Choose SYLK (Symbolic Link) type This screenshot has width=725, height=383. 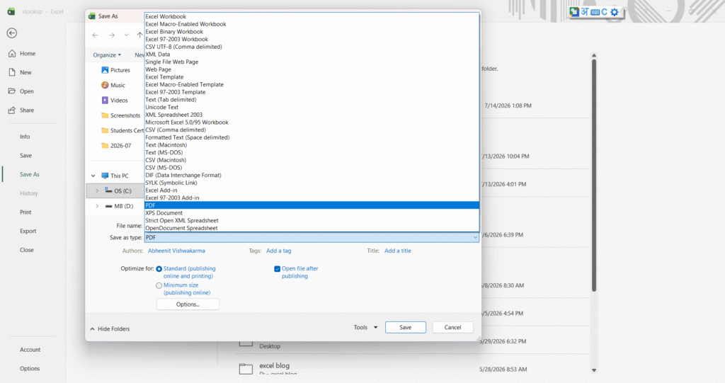312,183
